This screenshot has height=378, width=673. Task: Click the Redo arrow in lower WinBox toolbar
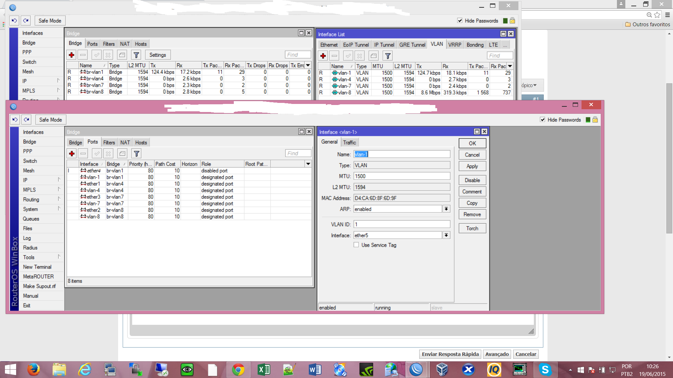click(x=27, y=120)
